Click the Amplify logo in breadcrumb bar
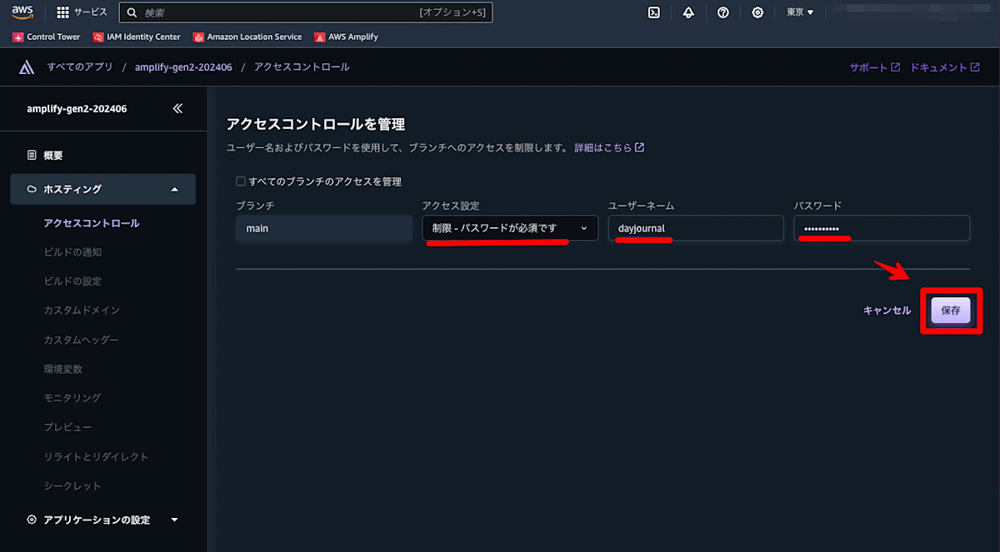The height and width of the screenshot is (552, 1000). (x=27, y=67)
